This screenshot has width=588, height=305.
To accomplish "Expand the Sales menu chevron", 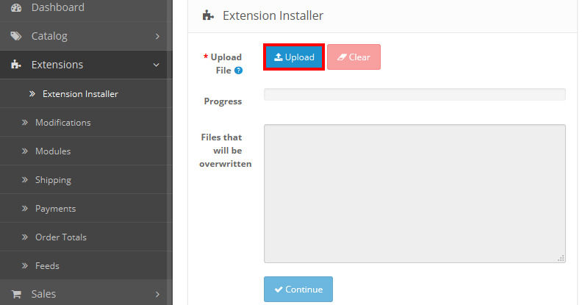I will pos(157,295).
